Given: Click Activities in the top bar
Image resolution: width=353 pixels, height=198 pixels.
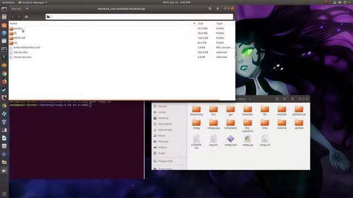Looking at the screenshot, I should (x=8, y=2).
